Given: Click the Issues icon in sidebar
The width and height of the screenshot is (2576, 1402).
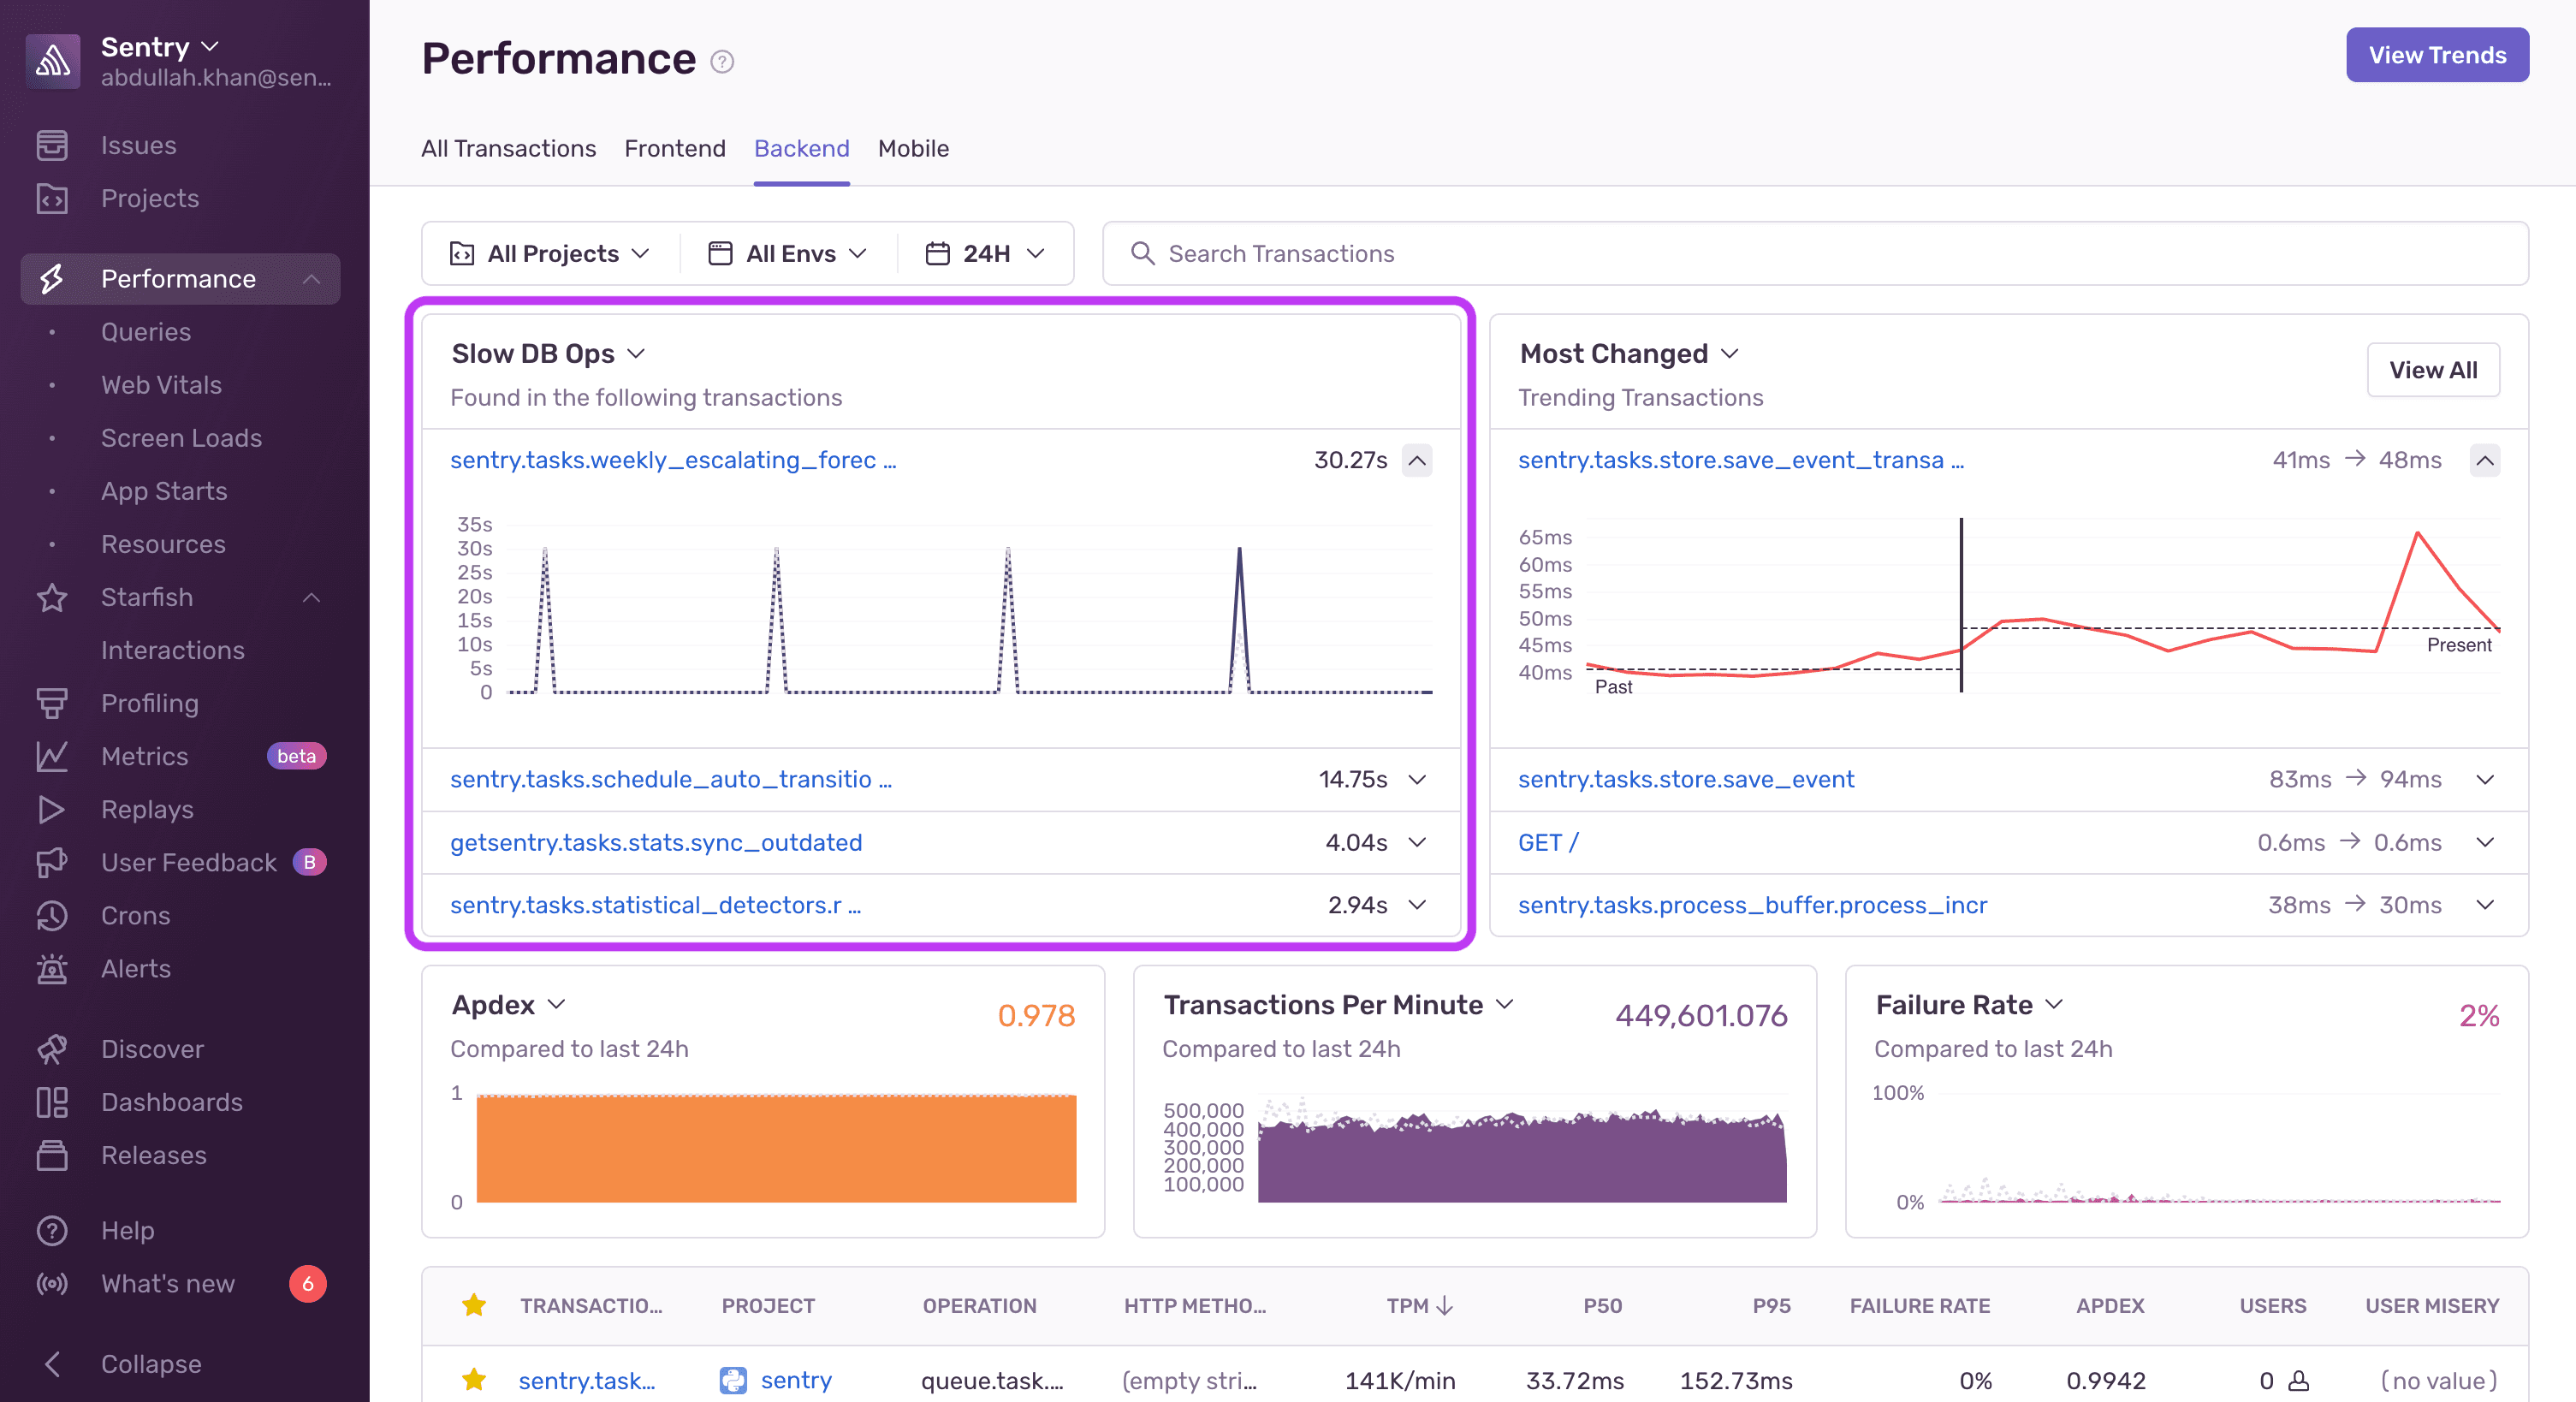Looking at the screenshot, I should [x=53, y=145].
